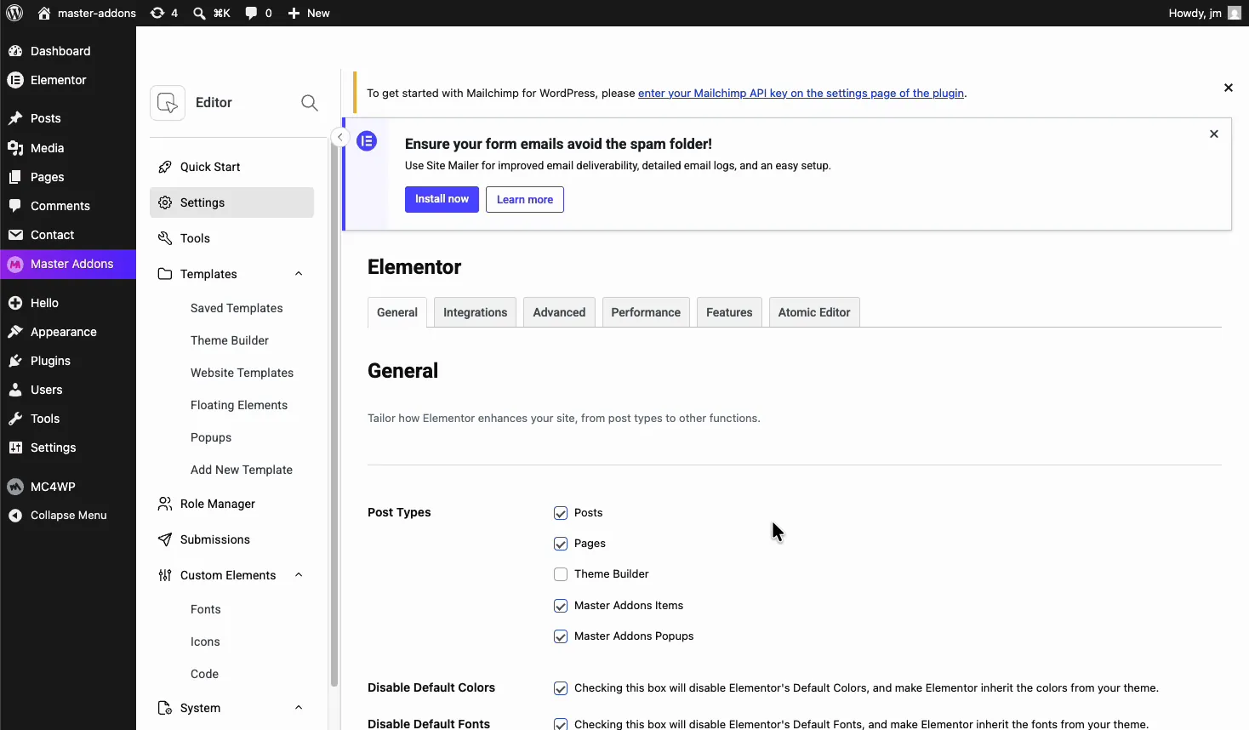The width and height of the screenshot is (1249, 730).
Task: Click the user avatar next to Howdy, jm
Action: click(x=1235, y=13)
